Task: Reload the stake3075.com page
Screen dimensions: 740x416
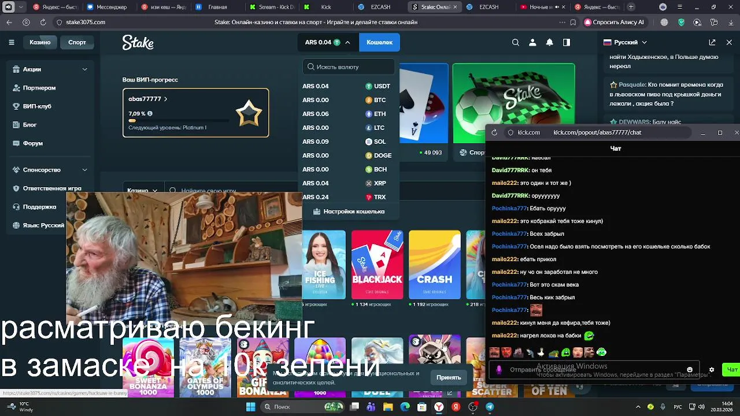Action: tap(43, 22)
